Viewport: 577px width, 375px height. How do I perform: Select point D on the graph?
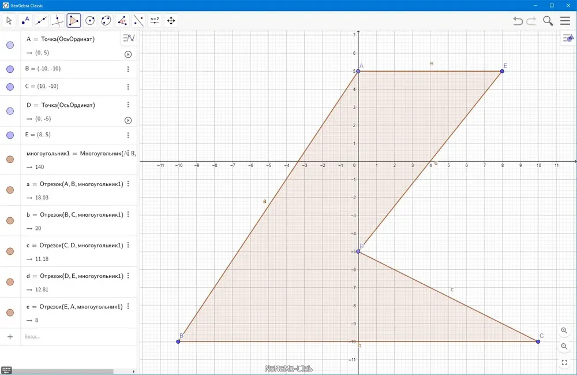[358, 251]
